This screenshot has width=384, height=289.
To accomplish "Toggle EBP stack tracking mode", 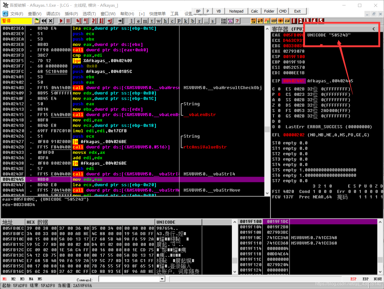I will 366,279.
